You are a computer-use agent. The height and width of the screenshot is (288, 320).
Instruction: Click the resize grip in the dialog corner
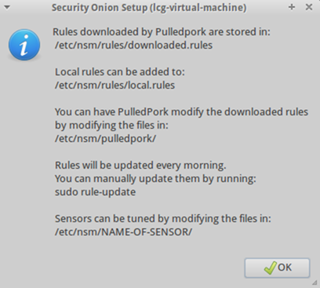(x=315, y=283)
